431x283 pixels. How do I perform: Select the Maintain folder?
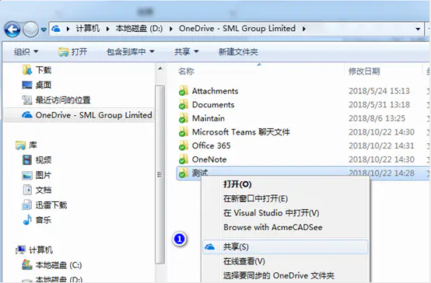point(208,118)
